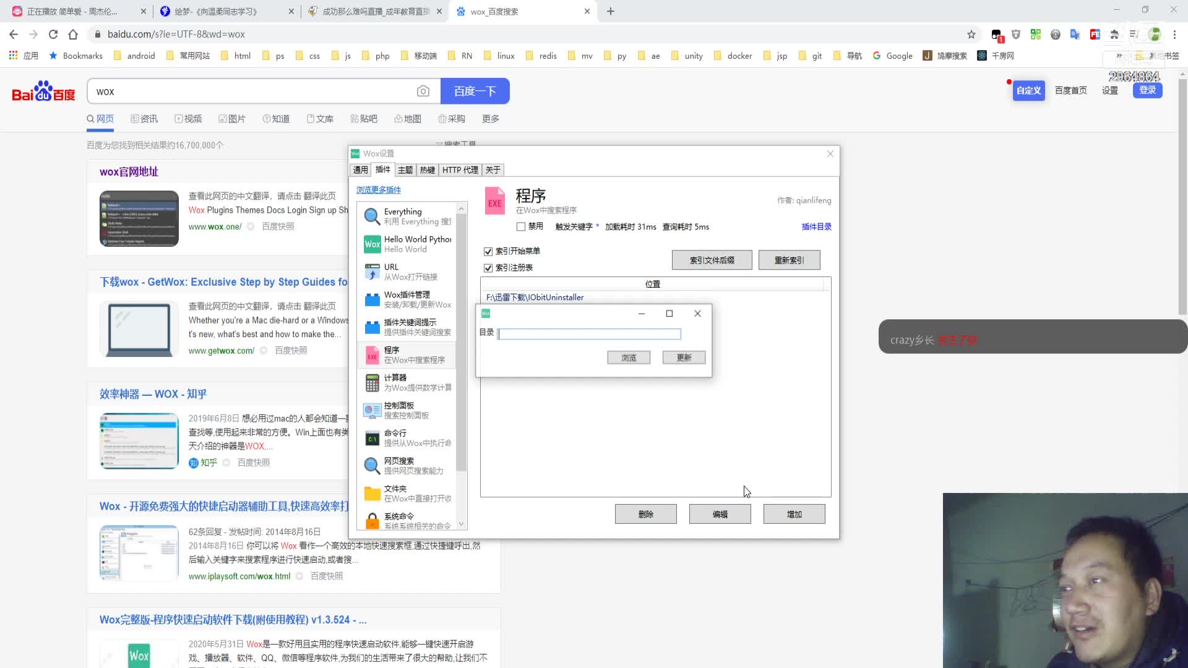Image resolution: width=1188 pixels, height=668 pixels.
Task: Click the 删除 button
Action: (x=646, y=515)
